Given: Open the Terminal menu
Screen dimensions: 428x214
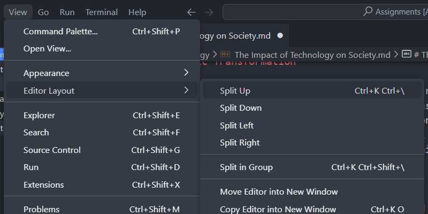Looking at the screenshot, I should [x=101, y=12].
